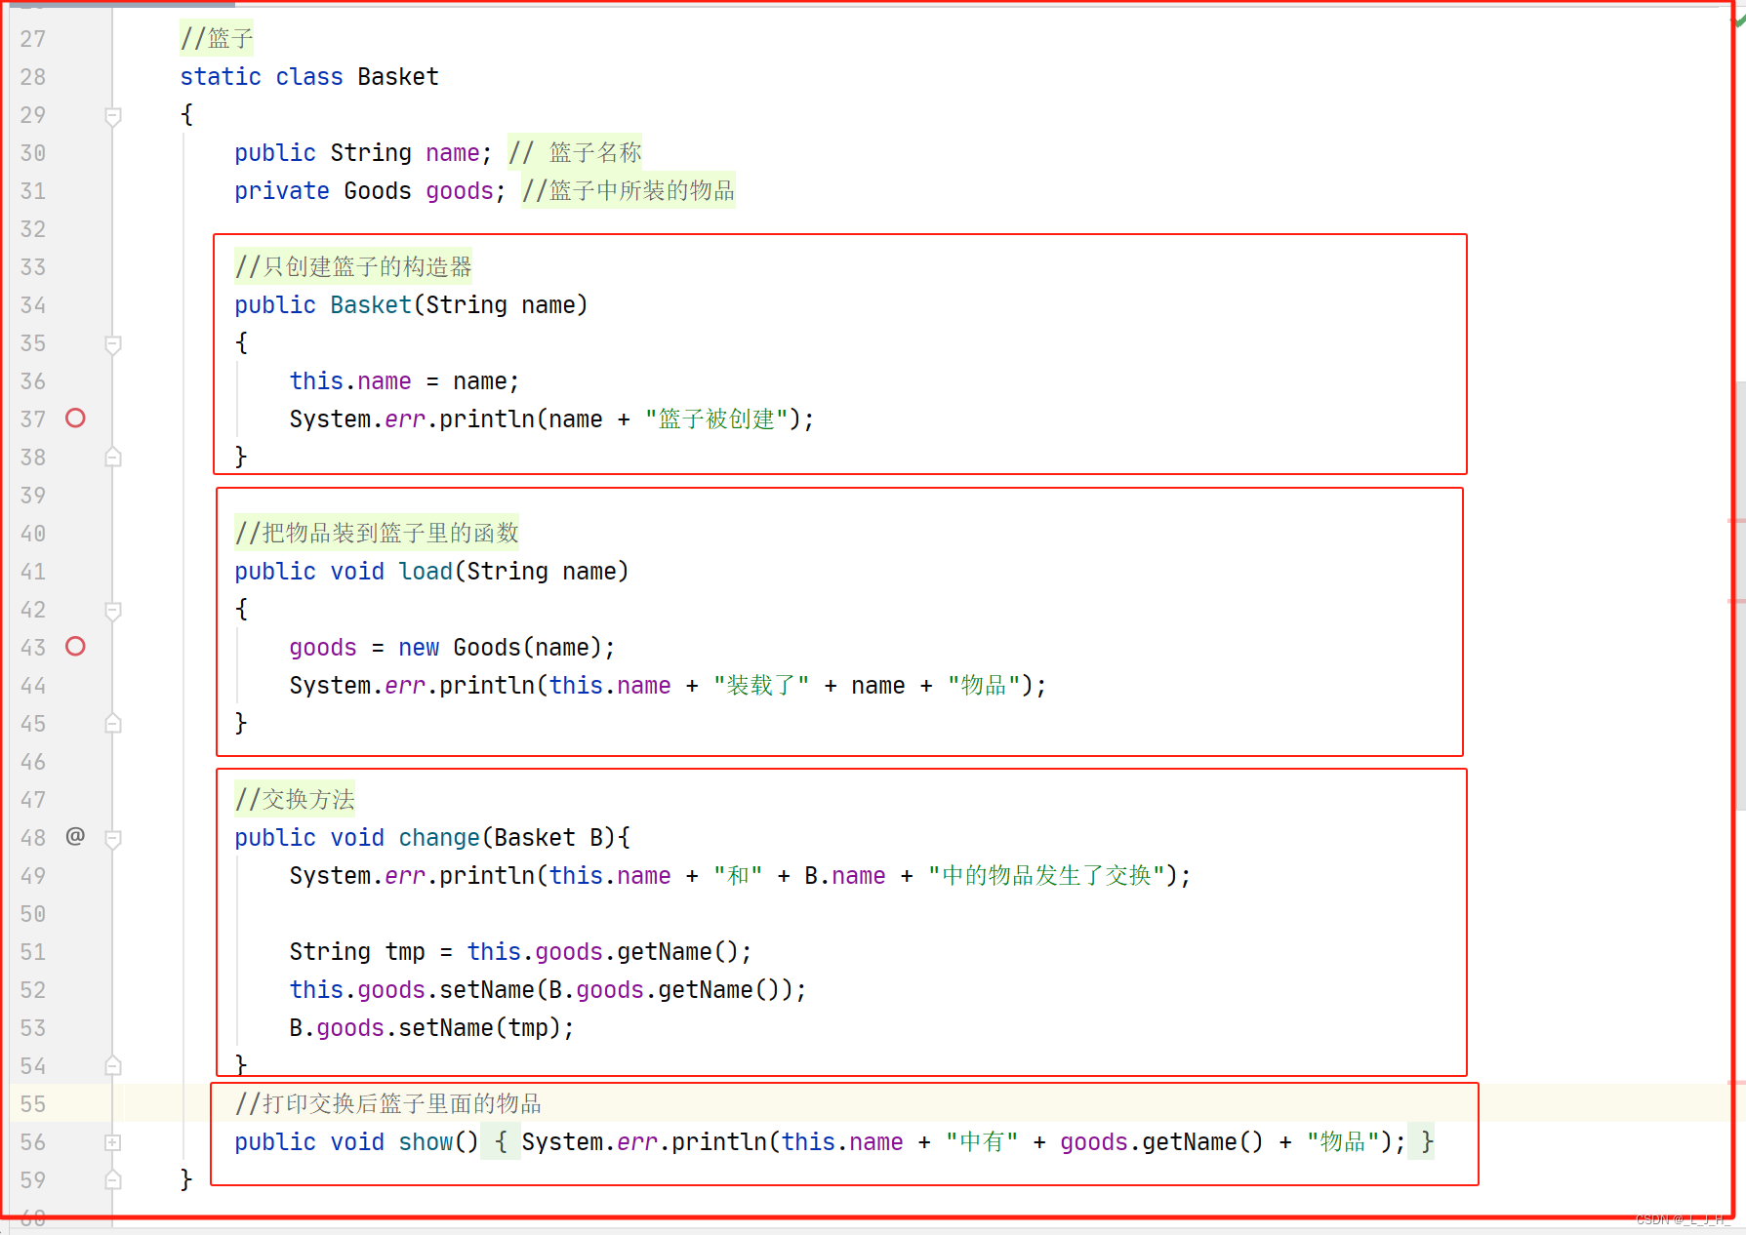Screen dimensions: 1746x1235
Task: Collapse the Basket class fold at line 29
Action: [113, 116]
